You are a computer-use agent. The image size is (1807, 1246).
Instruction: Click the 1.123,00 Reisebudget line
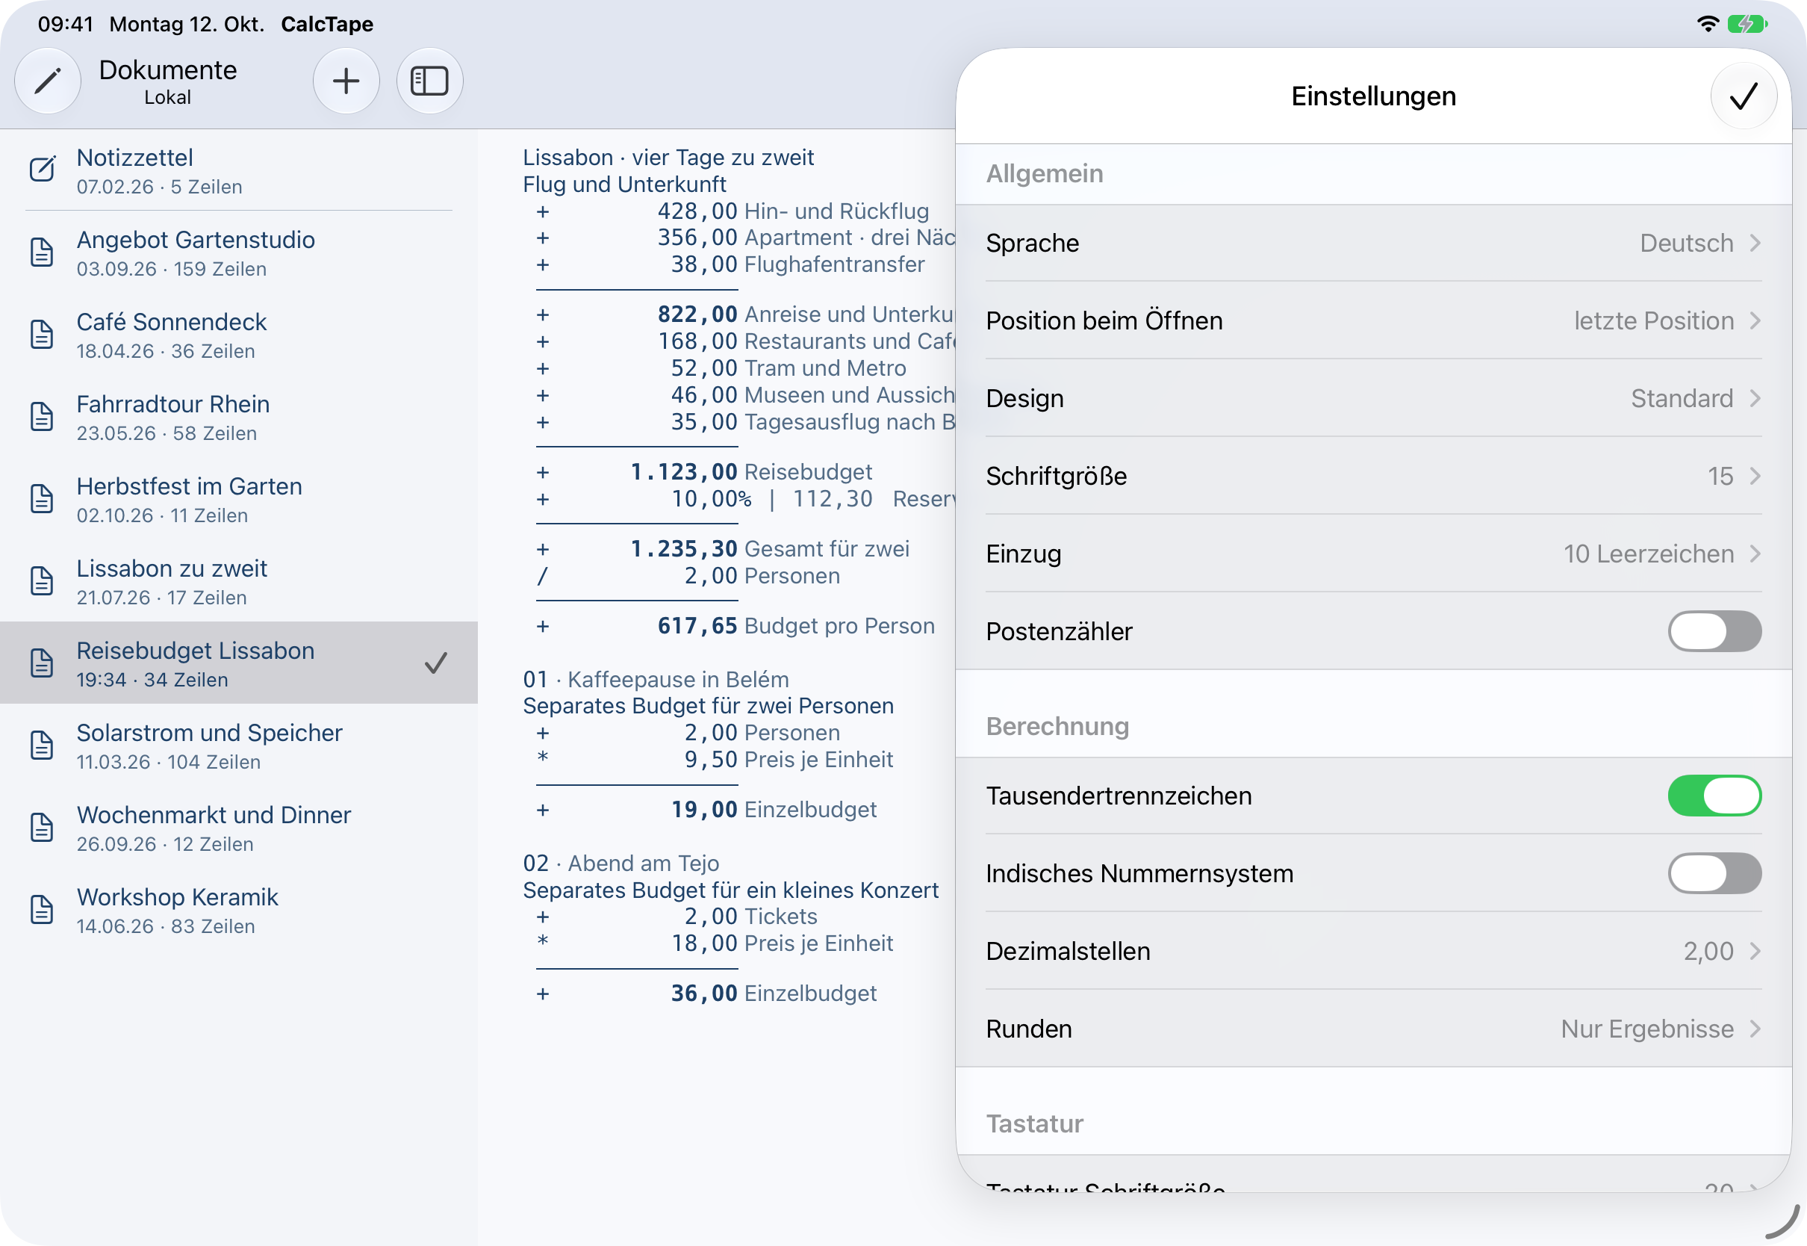[704, 471]
